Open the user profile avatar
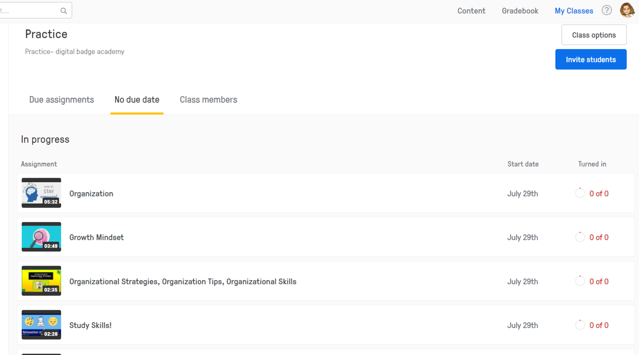 (627, 10)
